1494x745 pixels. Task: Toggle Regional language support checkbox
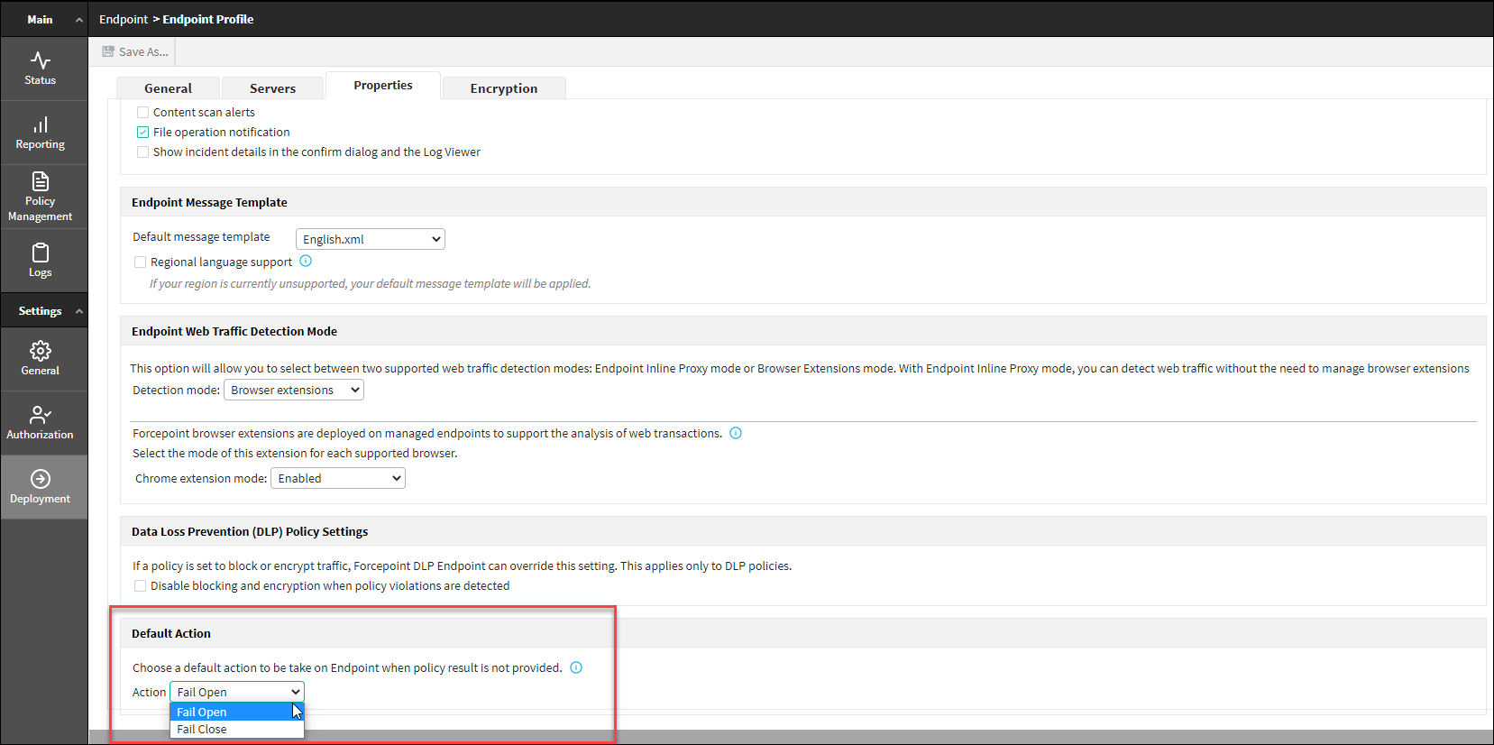click(x=140, y=262)
